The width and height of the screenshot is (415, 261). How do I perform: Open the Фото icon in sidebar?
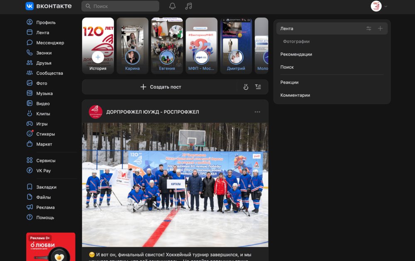tap(29, 83)
